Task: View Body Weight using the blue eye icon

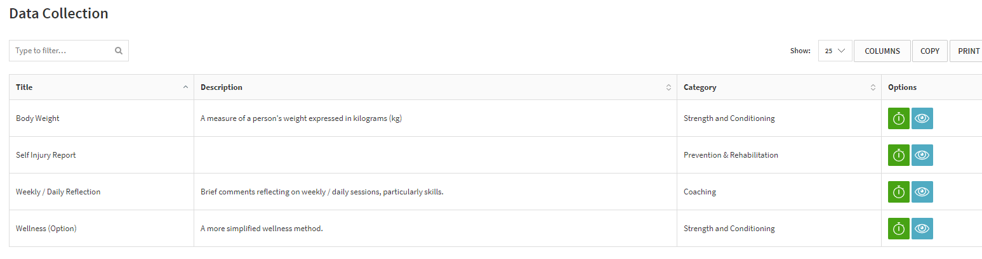Action: click(922, 118)
